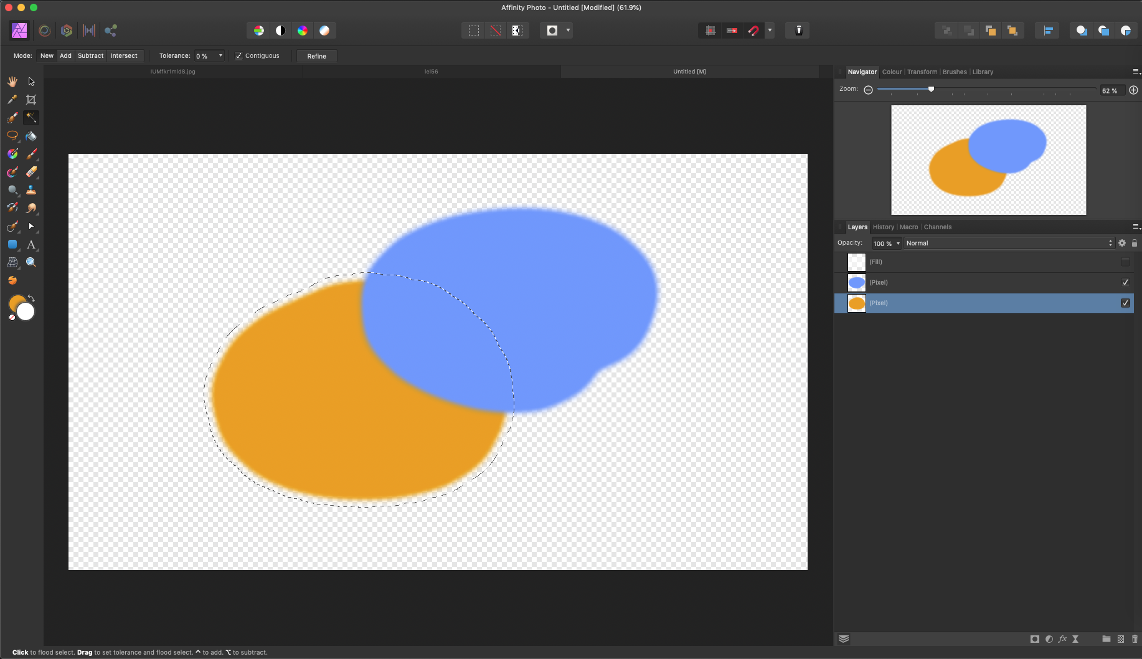This screenshot has height=659, width=1142.
Task: Open the layer Opacity dropdown
Action: point(898,244)
